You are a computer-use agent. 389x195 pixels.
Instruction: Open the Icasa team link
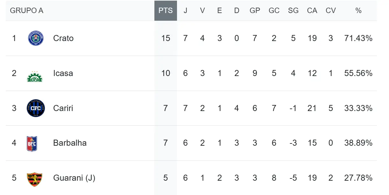click(63, 73)
